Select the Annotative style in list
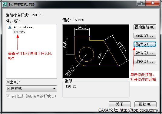Viewport: 162px width, 114px height. [23, 27]
